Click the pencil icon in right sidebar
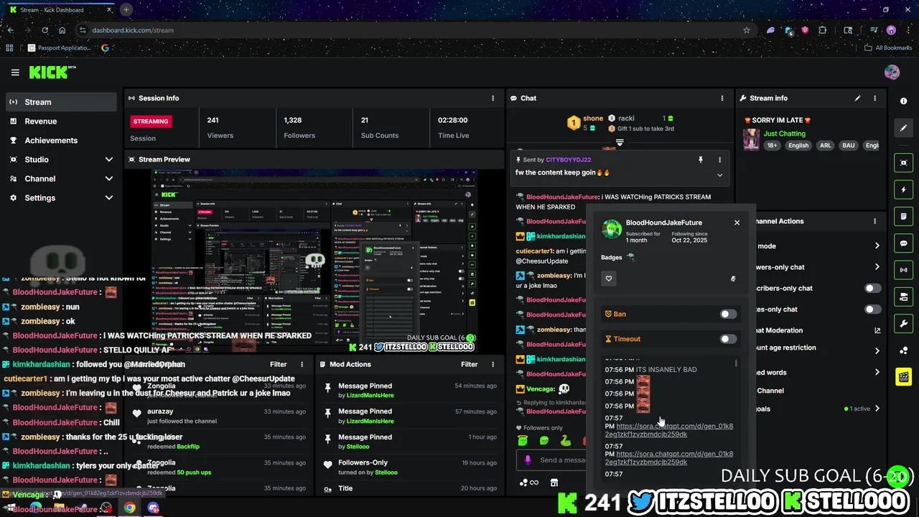This screenshot has width=919, height=517. [903, 128]
